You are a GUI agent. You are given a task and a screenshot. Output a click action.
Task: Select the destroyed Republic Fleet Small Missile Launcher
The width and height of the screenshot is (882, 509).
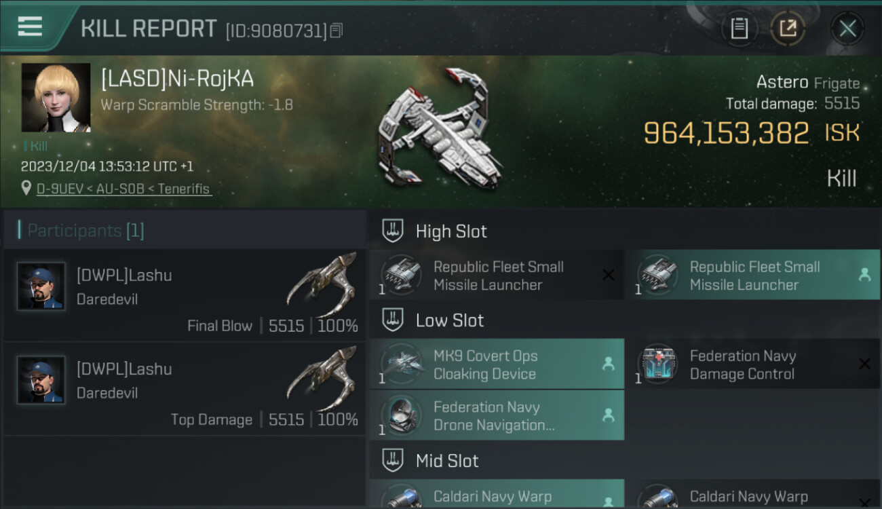[x=497, y=276]
